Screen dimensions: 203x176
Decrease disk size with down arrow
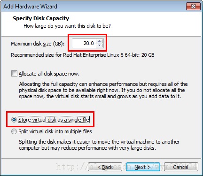(100, 46)
